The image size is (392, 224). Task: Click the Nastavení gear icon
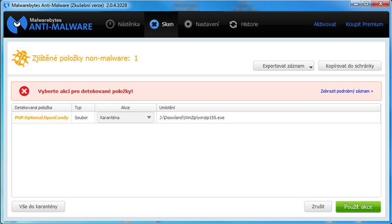pyautogui.click(x=188, y=24)
